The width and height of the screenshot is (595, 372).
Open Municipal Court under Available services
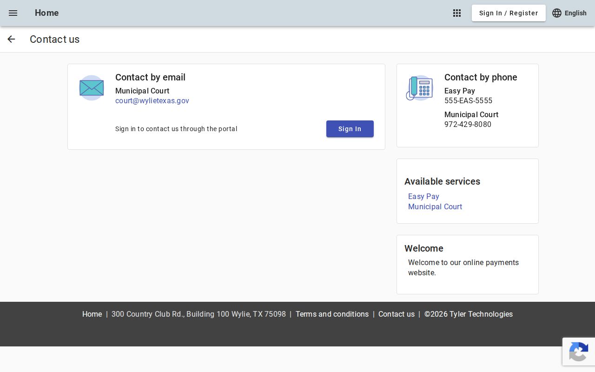[x=435, y=206]
